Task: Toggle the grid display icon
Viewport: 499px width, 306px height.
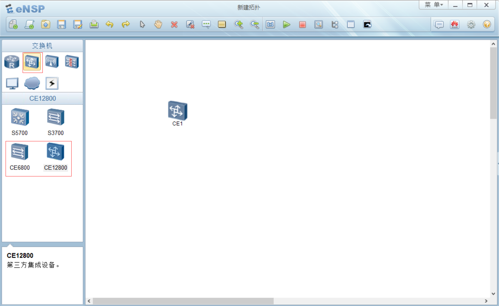Action: pos(351,24)
